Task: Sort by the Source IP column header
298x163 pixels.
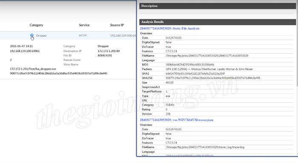Action: (x=117, y=25)
